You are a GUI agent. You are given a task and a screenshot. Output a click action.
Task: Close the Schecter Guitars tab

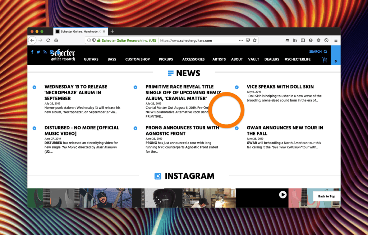click(x=104, y=32)
